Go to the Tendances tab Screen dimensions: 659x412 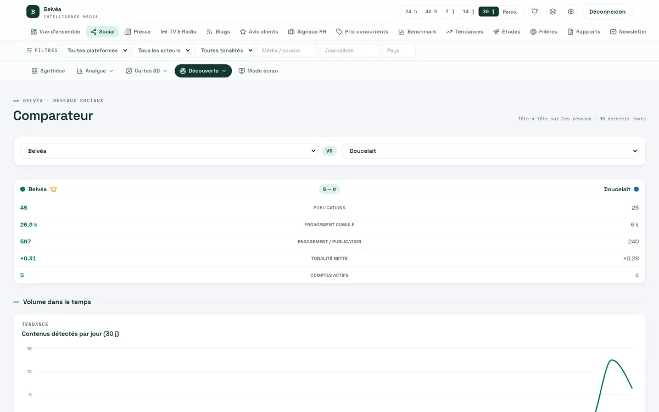tap(465, 32)
